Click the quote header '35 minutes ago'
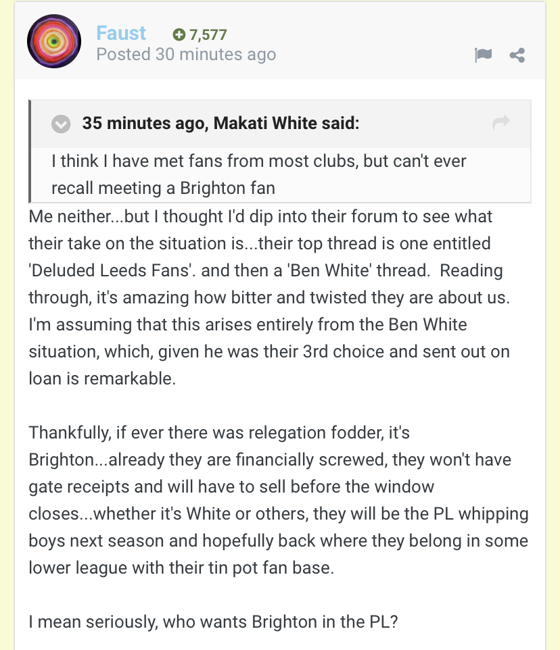 [x=145, y=123]
